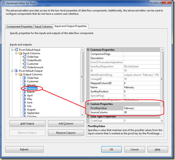Collapse the Pivot Default Output node
The image size is (175, 160).
coord(12,71)
